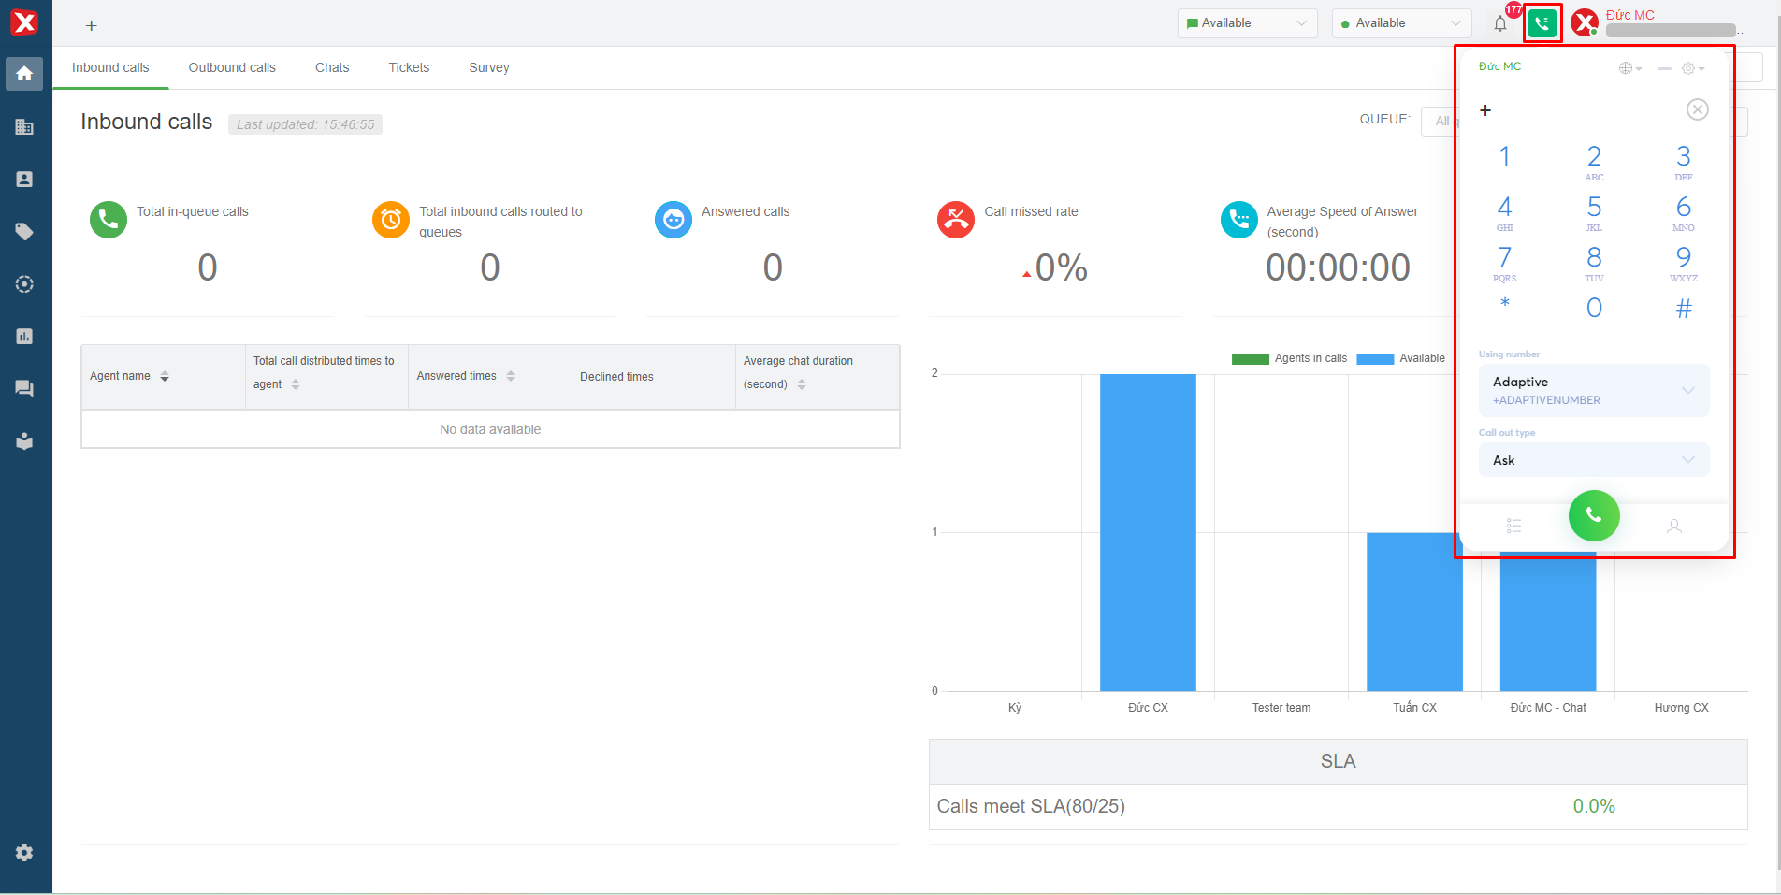The width and height of the screenshot is (1781, 895).
Task: Open the tags icon in the sidebar
Action: click(x=24, y=231)
